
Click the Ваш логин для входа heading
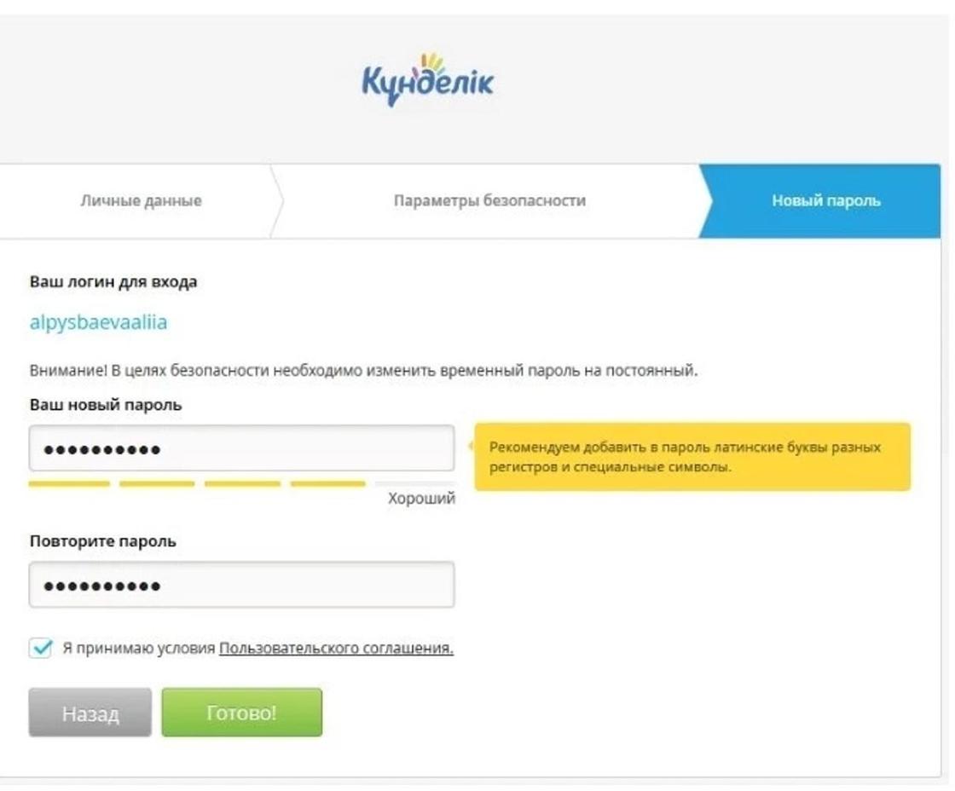(x=113, y=282)
